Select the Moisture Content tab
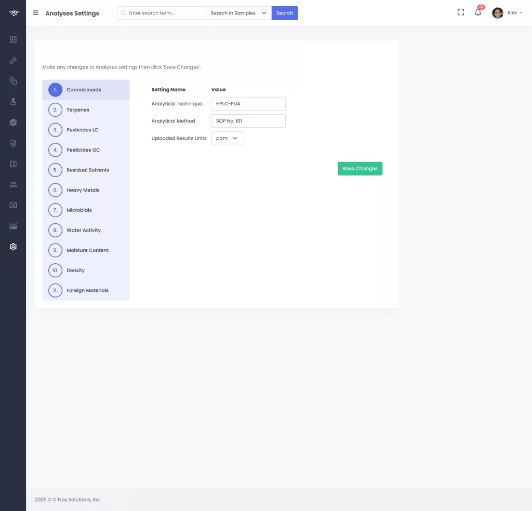Viewport: 532px width, 511px height. pos(86,250)
